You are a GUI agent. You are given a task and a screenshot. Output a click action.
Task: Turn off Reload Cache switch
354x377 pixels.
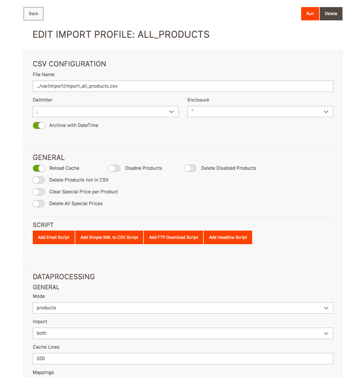(x=39, y=168)
